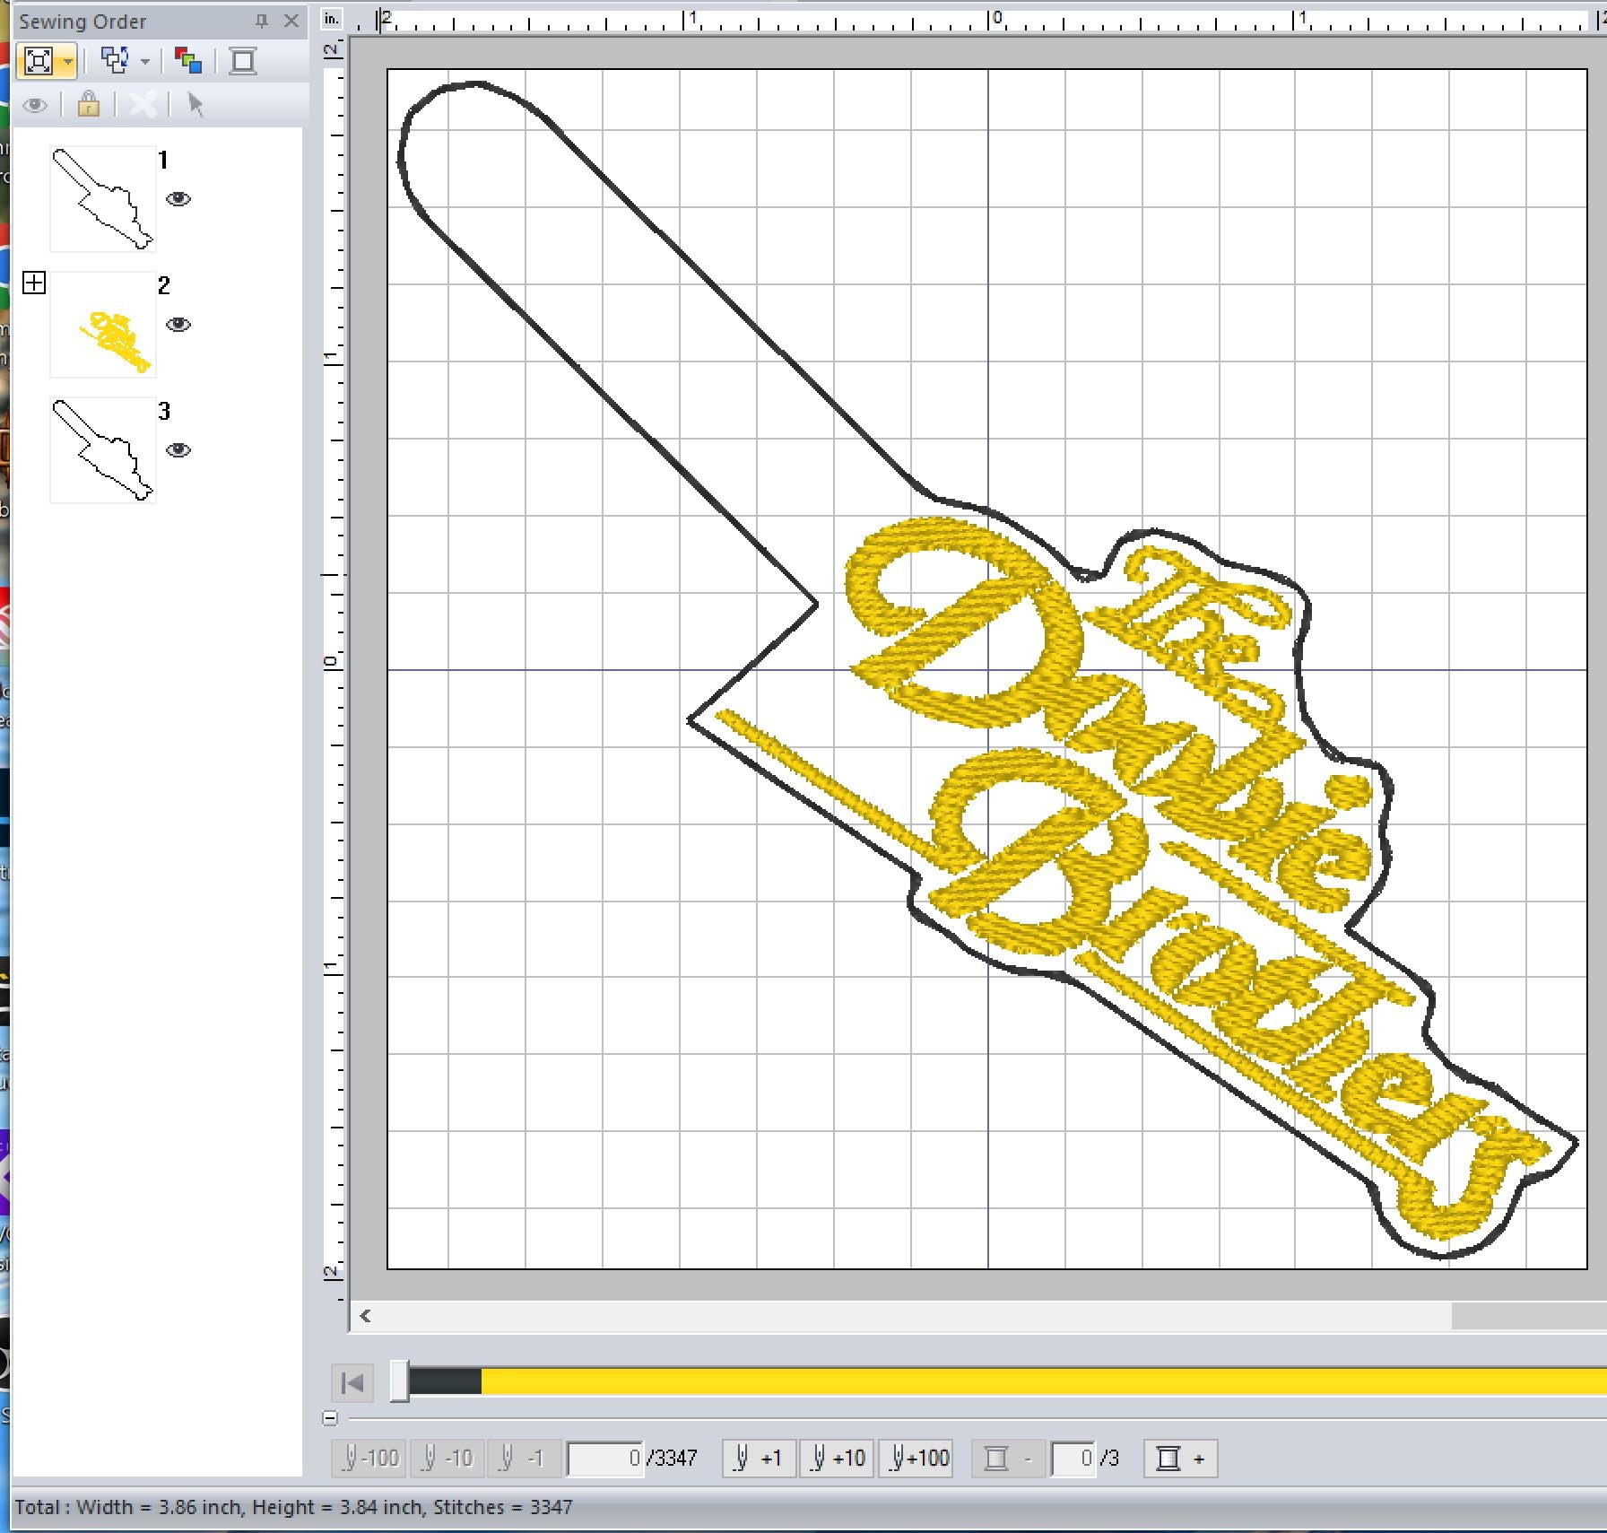Click the yellow section of stitch progress bar
The width and height of the screenshot is (1607, 1533).
click(1044, 1381)
